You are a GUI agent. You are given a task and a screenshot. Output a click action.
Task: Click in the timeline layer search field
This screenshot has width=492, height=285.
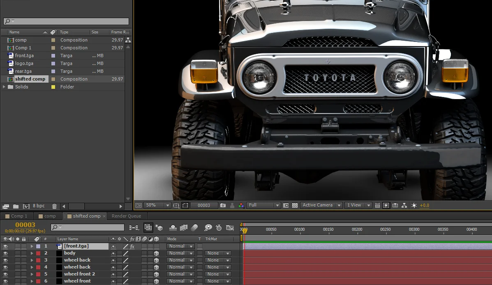coord(88,227)
